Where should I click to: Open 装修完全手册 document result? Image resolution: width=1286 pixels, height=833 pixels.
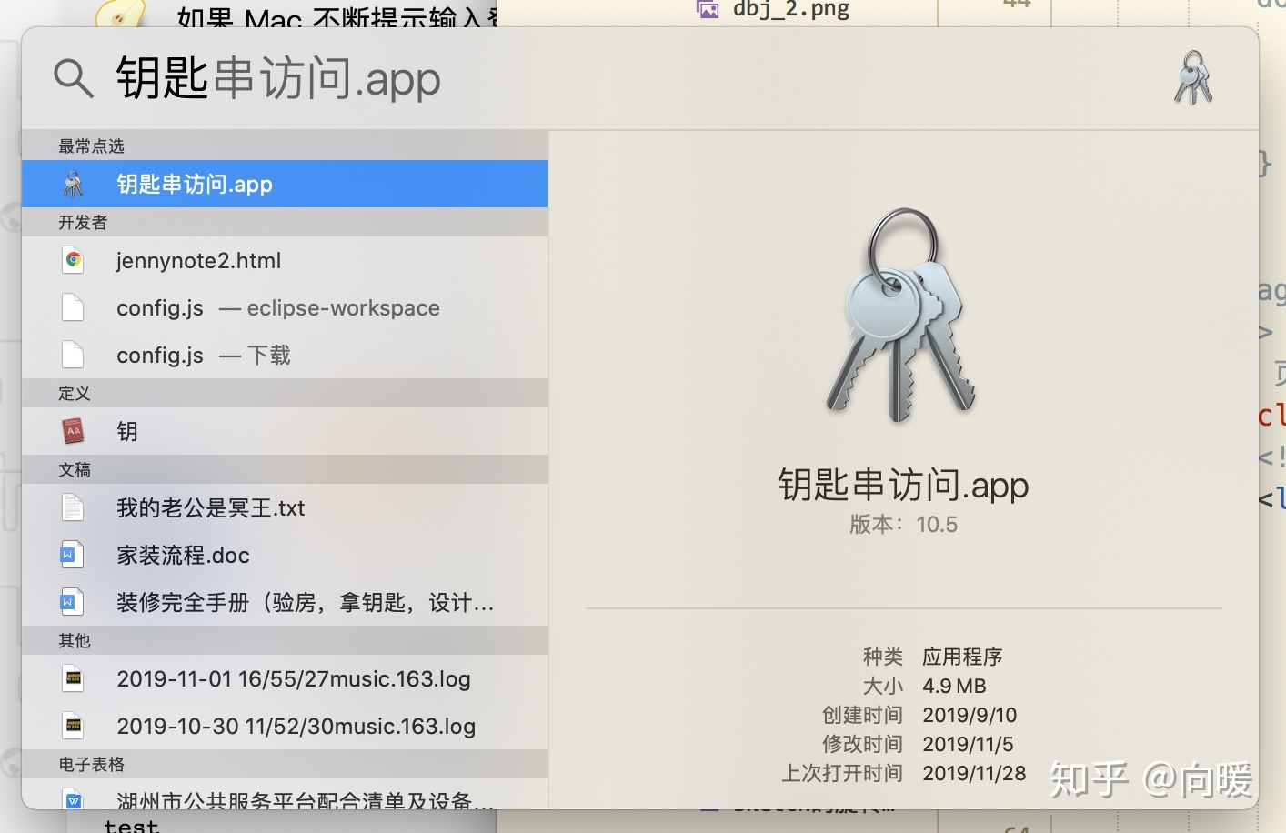coord(285,603)
